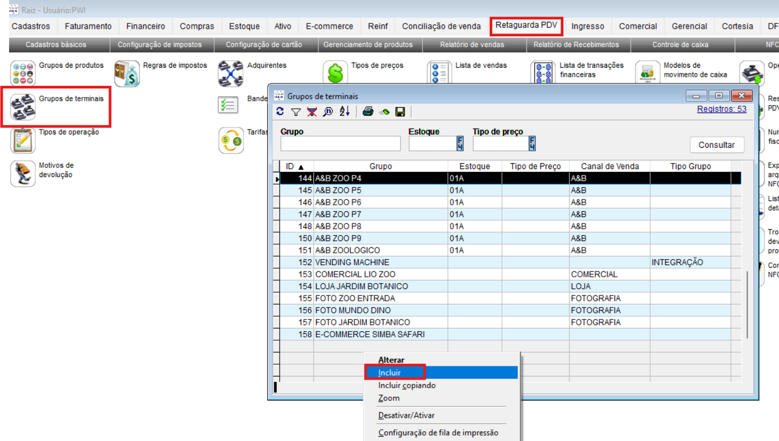Click the grid's vertical scrollbar
The image size is (779, 441).
(747, 304)
